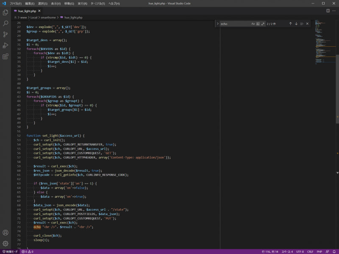Click the feedback smiley in the status bar
The width and height of the screenshot is (339, 254).
[x=327, y=251]
